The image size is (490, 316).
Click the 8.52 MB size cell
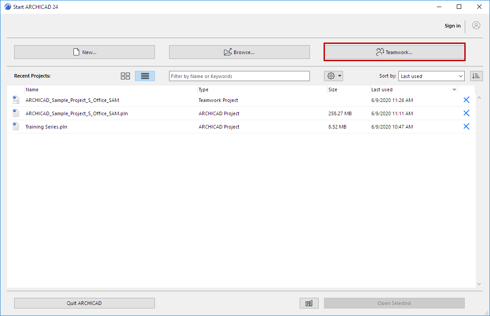click(337, 127)
